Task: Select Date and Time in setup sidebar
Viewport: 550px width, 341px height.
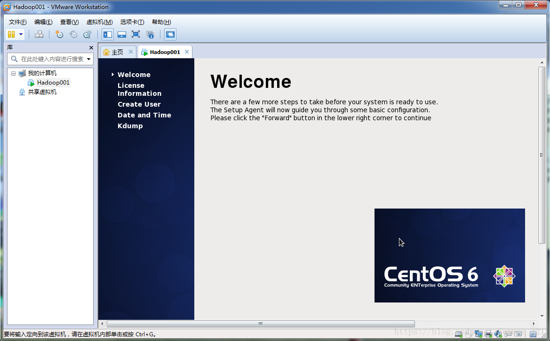Action: click(x=144, y=115)
